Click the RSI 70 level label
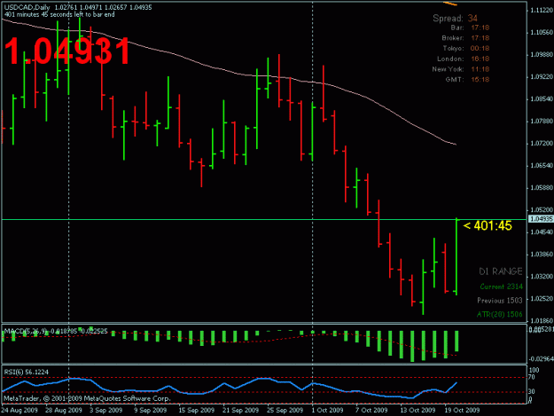The height and width of the screenshot is (416, 554). [x=531, y=378]
